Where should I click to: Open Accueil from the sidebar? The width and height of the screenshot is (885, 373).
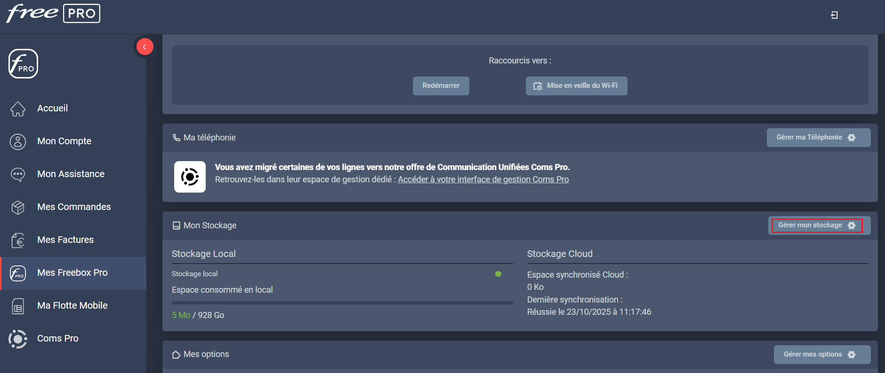pyautogui.click(x=52, y=108)
